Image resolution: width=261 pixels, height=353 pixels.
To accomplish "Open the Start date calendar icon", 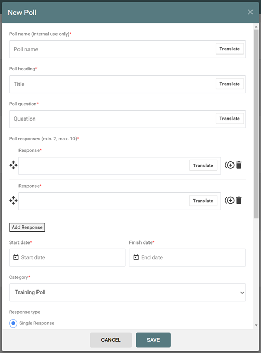I will 16,257.
